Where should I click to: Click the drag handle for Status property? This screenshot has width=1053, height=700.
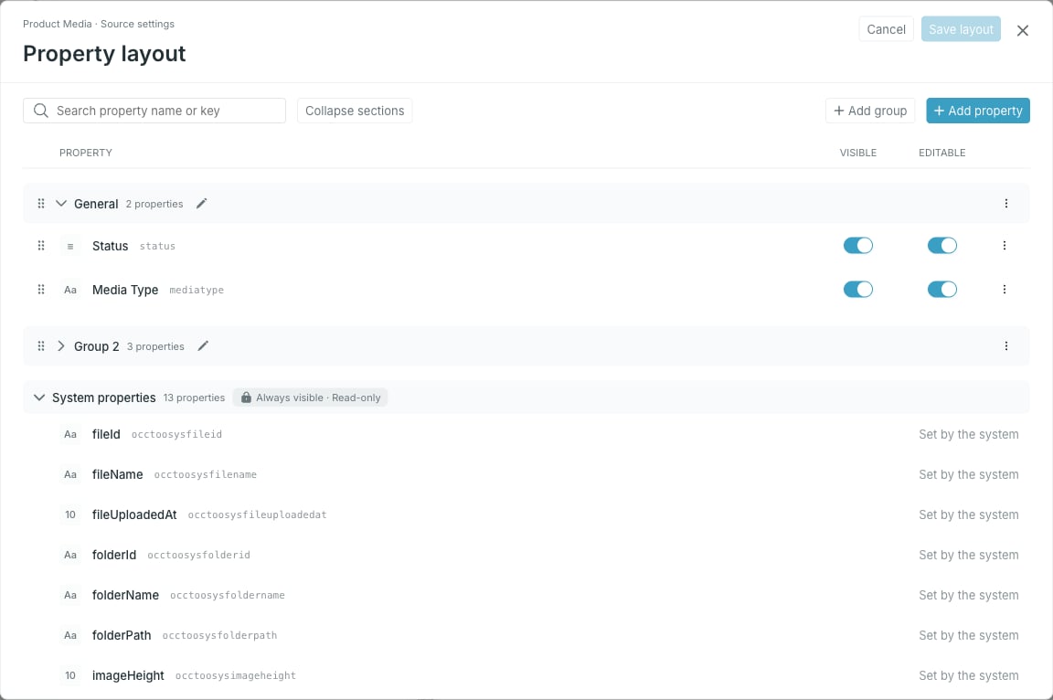pyautogui.click(x=41, y=246)
